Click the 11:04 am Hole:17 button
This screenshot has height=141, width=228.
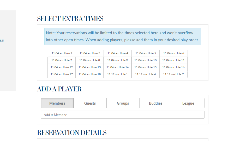tap(62, 74)
